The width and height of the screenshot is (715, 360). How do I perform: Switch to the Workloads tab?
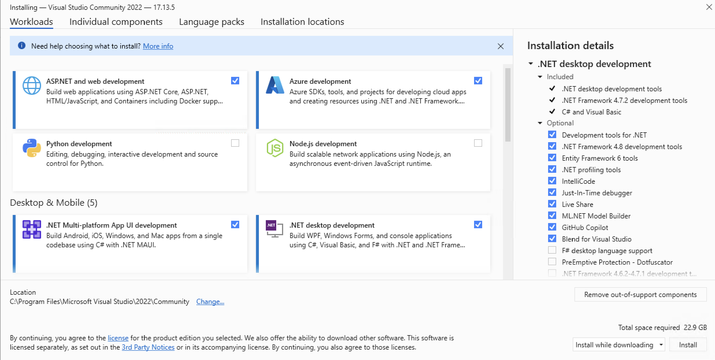(x=32, y=22)
